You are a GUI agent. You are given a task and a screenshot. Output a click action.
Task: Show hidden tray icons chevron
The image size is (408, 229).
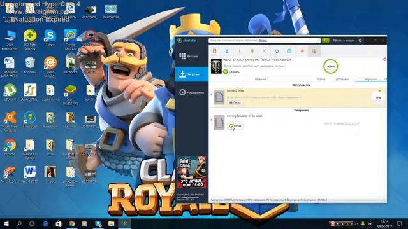click(356, 223)
